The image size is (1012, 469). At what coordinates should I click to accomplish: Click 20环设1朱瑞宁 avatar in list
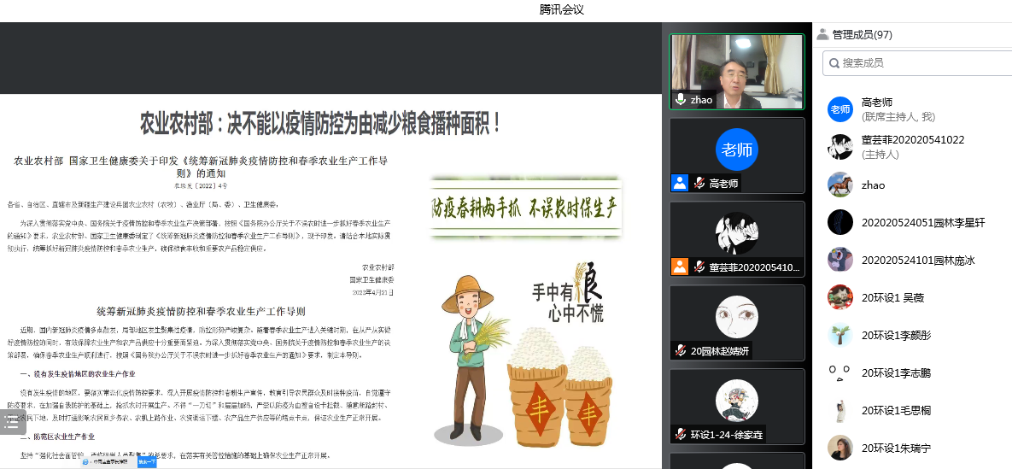pos(840,448)
